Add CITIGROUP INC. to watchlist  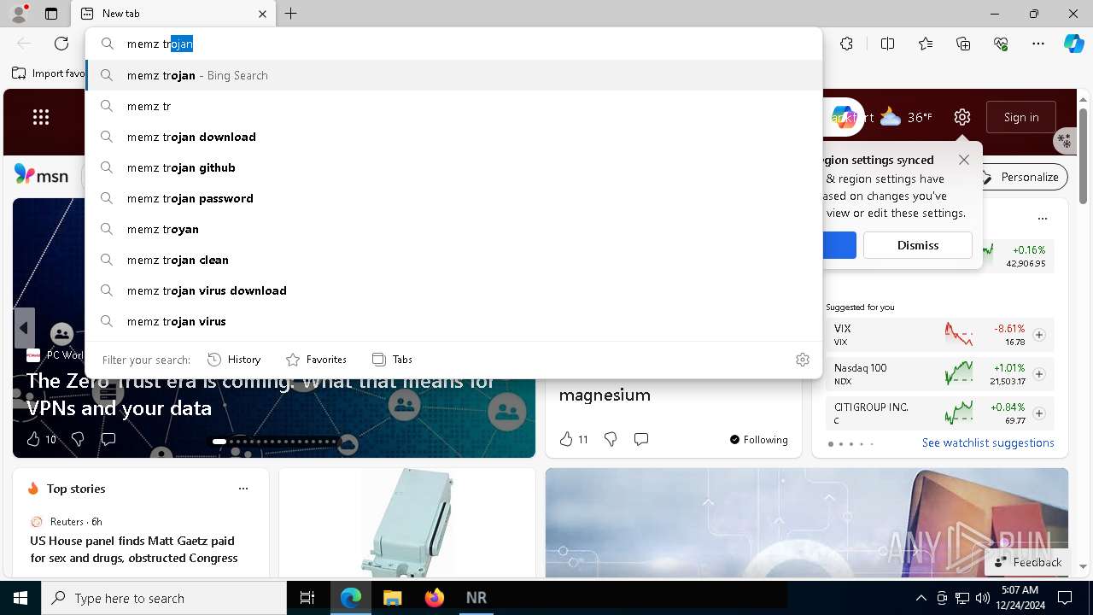(x=1039, y=413)
